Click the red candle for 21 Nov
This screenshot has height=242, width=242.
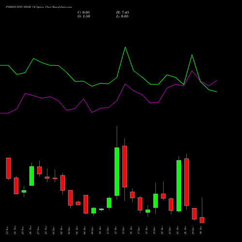pos(8,168)
